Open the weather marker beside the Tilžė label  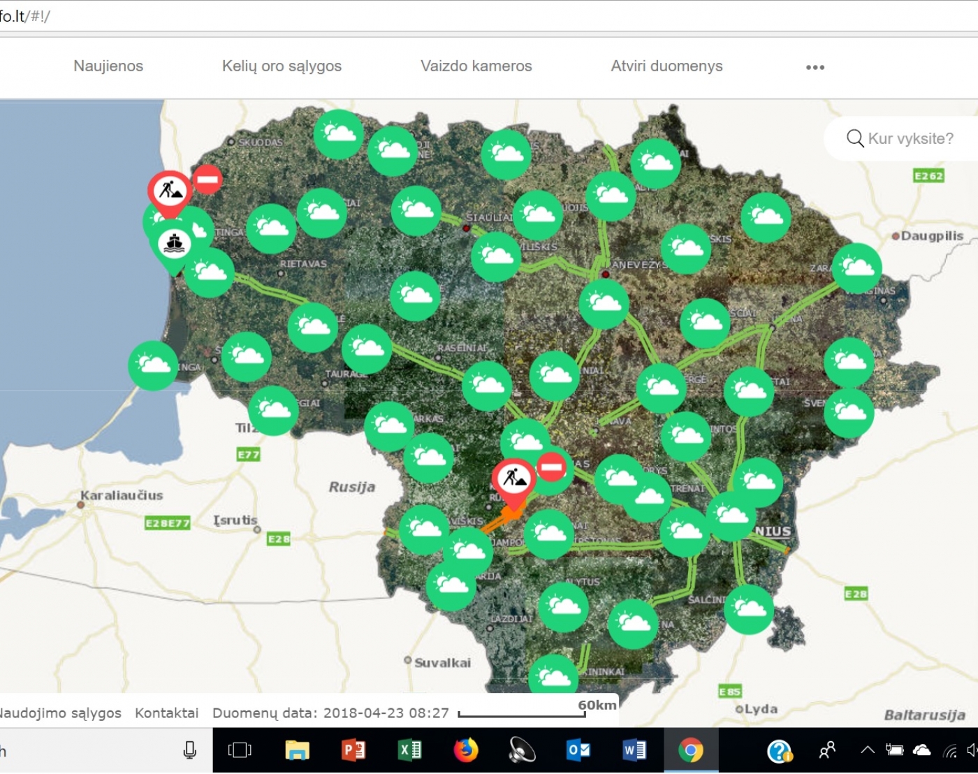273,411
